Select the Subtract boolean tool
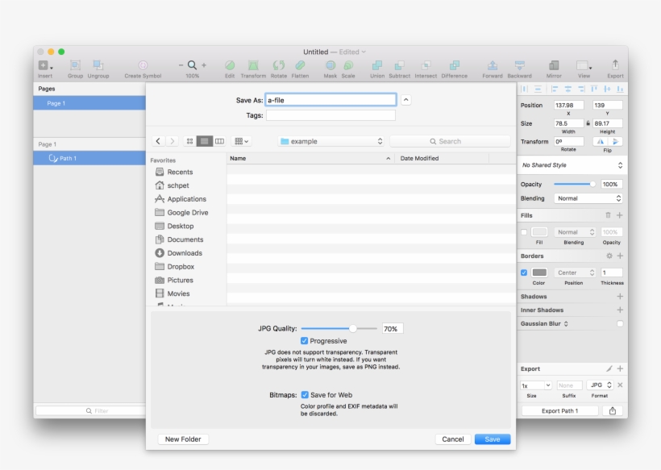661x470 pixels. pos(400,65)
